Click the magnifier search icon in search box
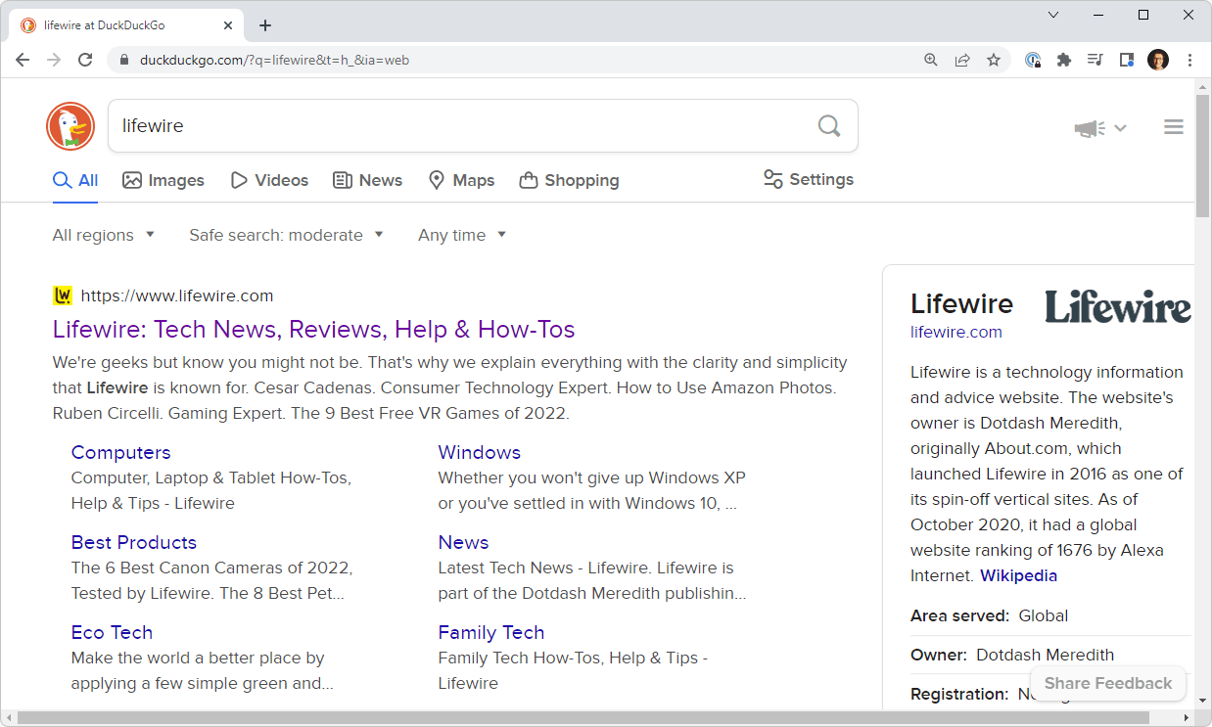Image resolution: width=1212 pixels, height=727 pixels. point(829,125)
